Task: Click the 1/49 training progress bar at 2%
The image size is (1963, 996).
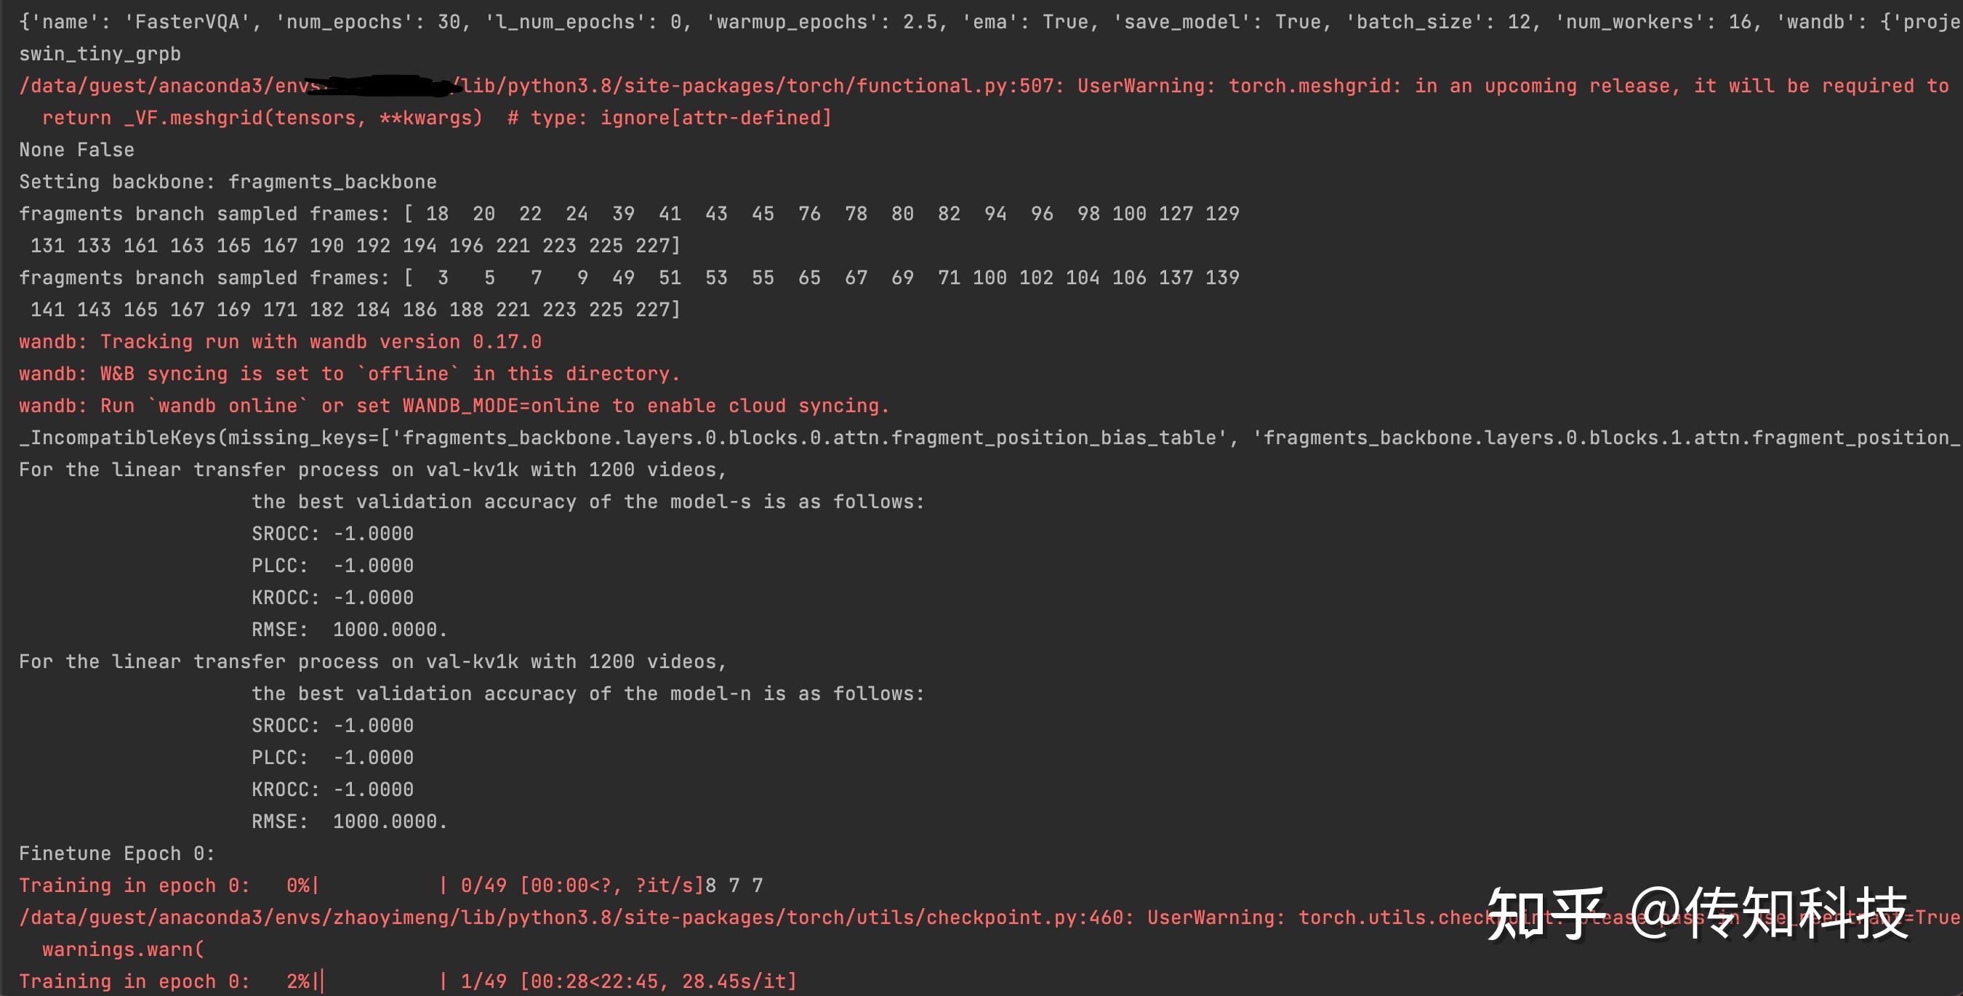Action: (x=381, y=981)
